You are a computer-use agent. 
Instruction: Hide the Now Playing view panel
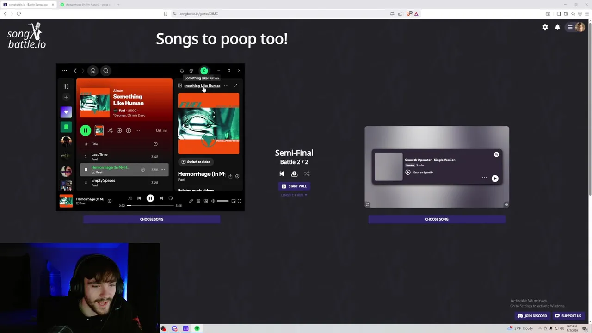click(x=180, y=86)
